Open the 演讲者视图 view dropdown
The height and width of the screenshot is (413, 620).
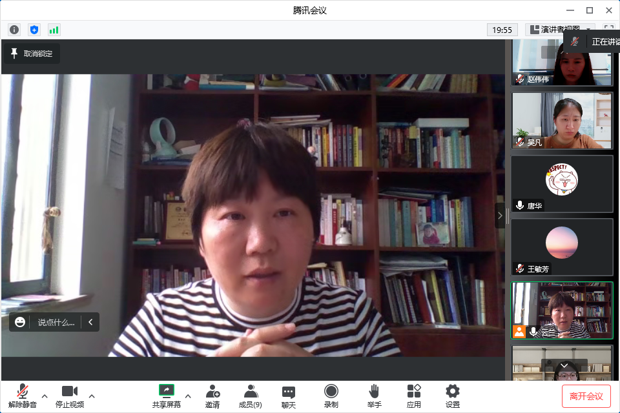point(561,30)
